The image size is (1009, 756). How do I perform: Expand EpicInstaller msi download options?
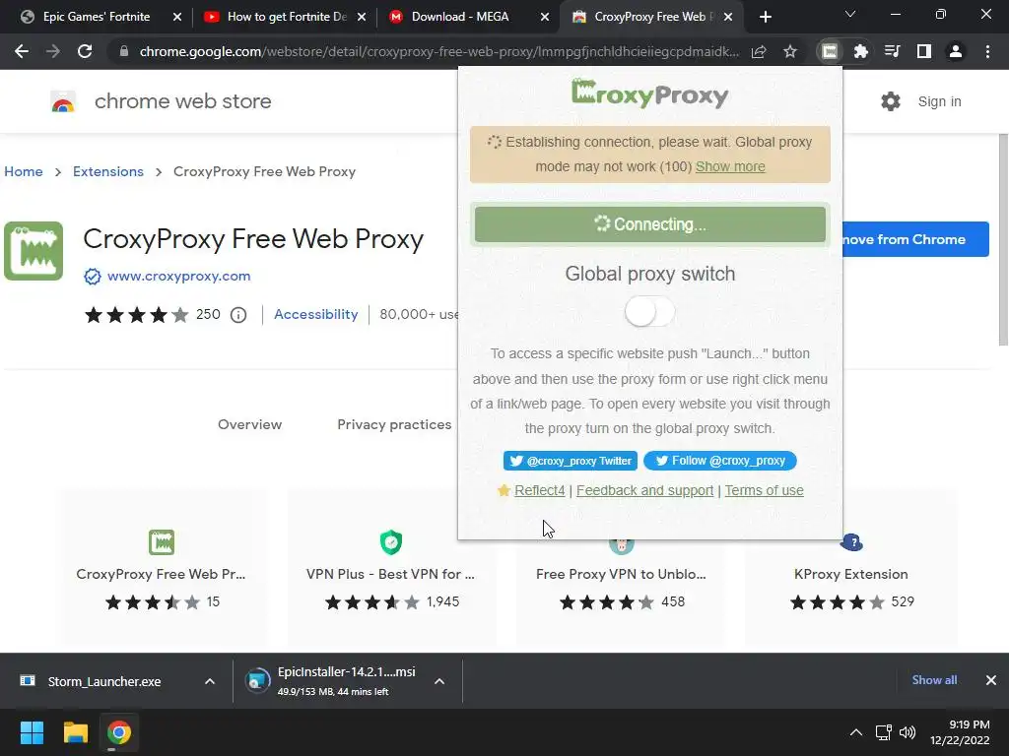click(439, 681)
